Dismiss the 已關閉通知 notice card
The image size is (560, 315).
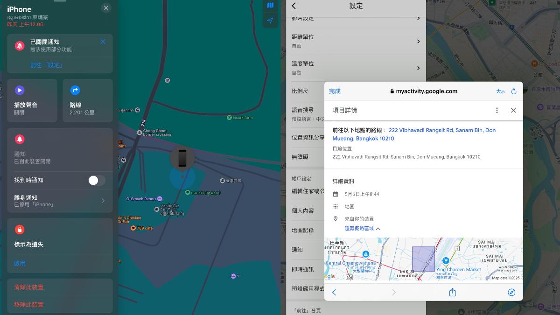click(x=103, y=42)
